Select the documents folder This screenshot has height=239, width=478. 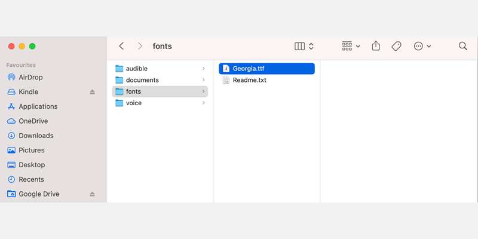tap(142, 80)
